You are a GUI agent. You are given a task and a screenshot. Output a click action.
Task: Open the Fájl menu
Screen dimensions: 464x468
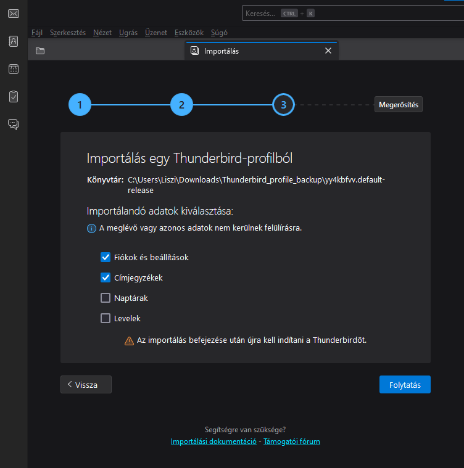point(37,33)
